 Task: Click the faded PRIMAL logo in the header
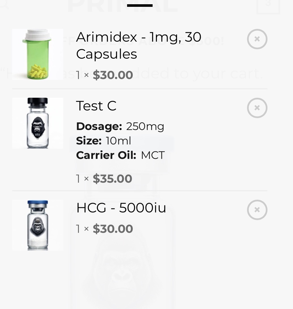tap(122, 6)
